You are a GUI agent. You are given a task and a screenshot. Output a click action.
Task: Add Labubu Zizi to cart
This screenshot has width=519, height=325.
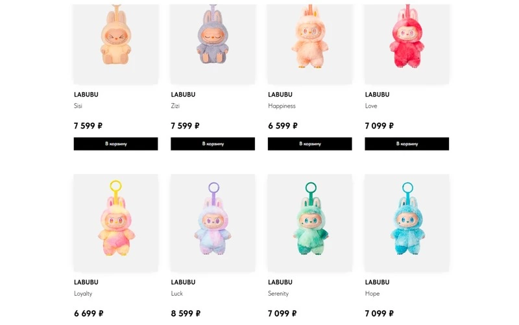[213, 144]
